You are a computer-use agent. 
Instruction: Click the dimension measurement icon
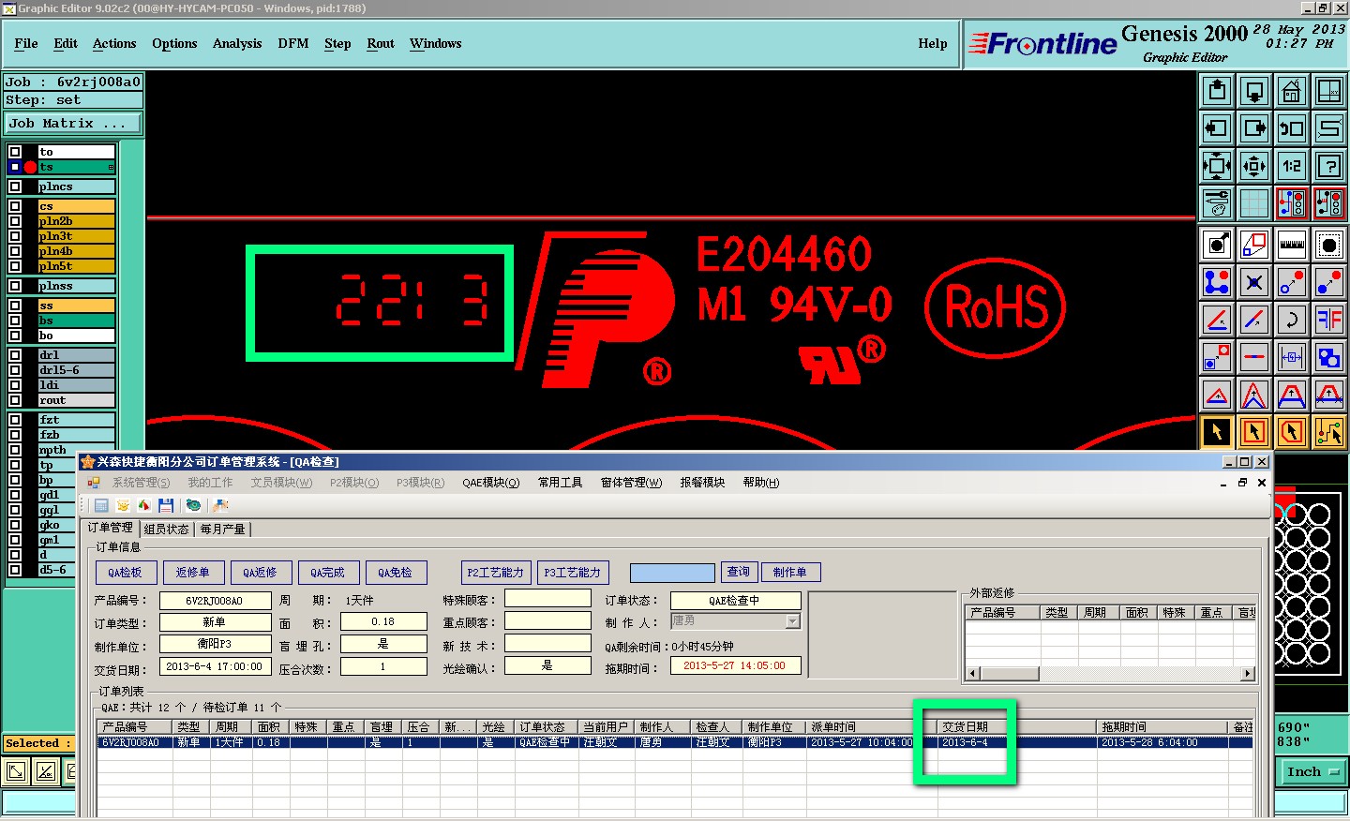coord(1292,357)
